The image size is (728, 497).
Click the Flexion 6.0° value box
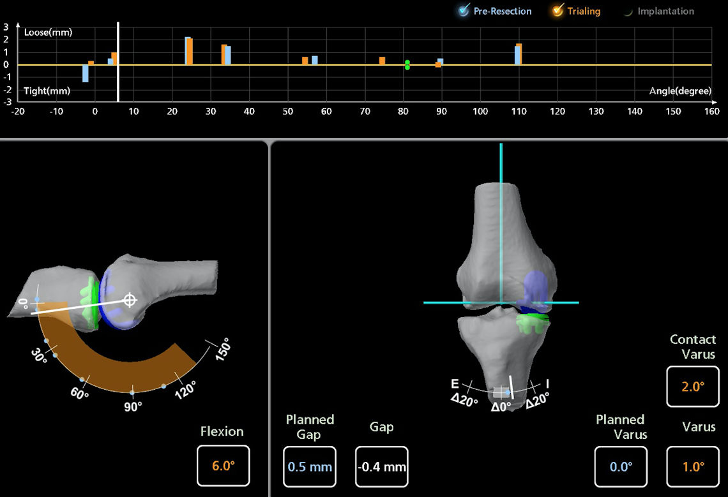(x=223, y=466)
